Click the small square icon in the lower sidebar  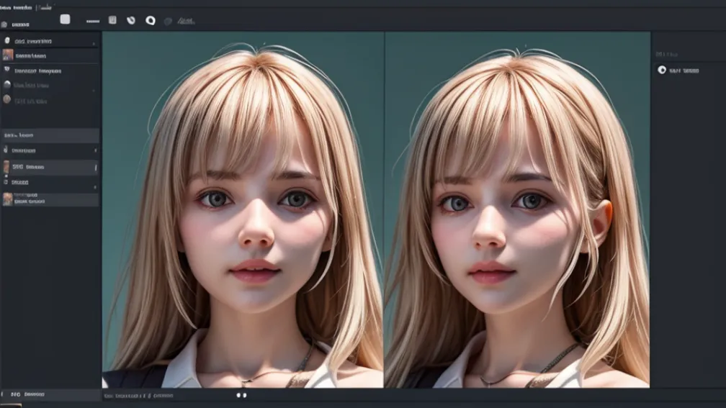(x=6, y=182)
